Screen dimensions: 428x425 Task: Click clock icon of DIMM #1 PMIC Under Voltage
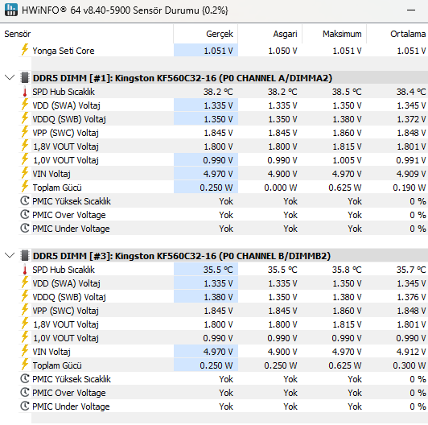point(25,229)
